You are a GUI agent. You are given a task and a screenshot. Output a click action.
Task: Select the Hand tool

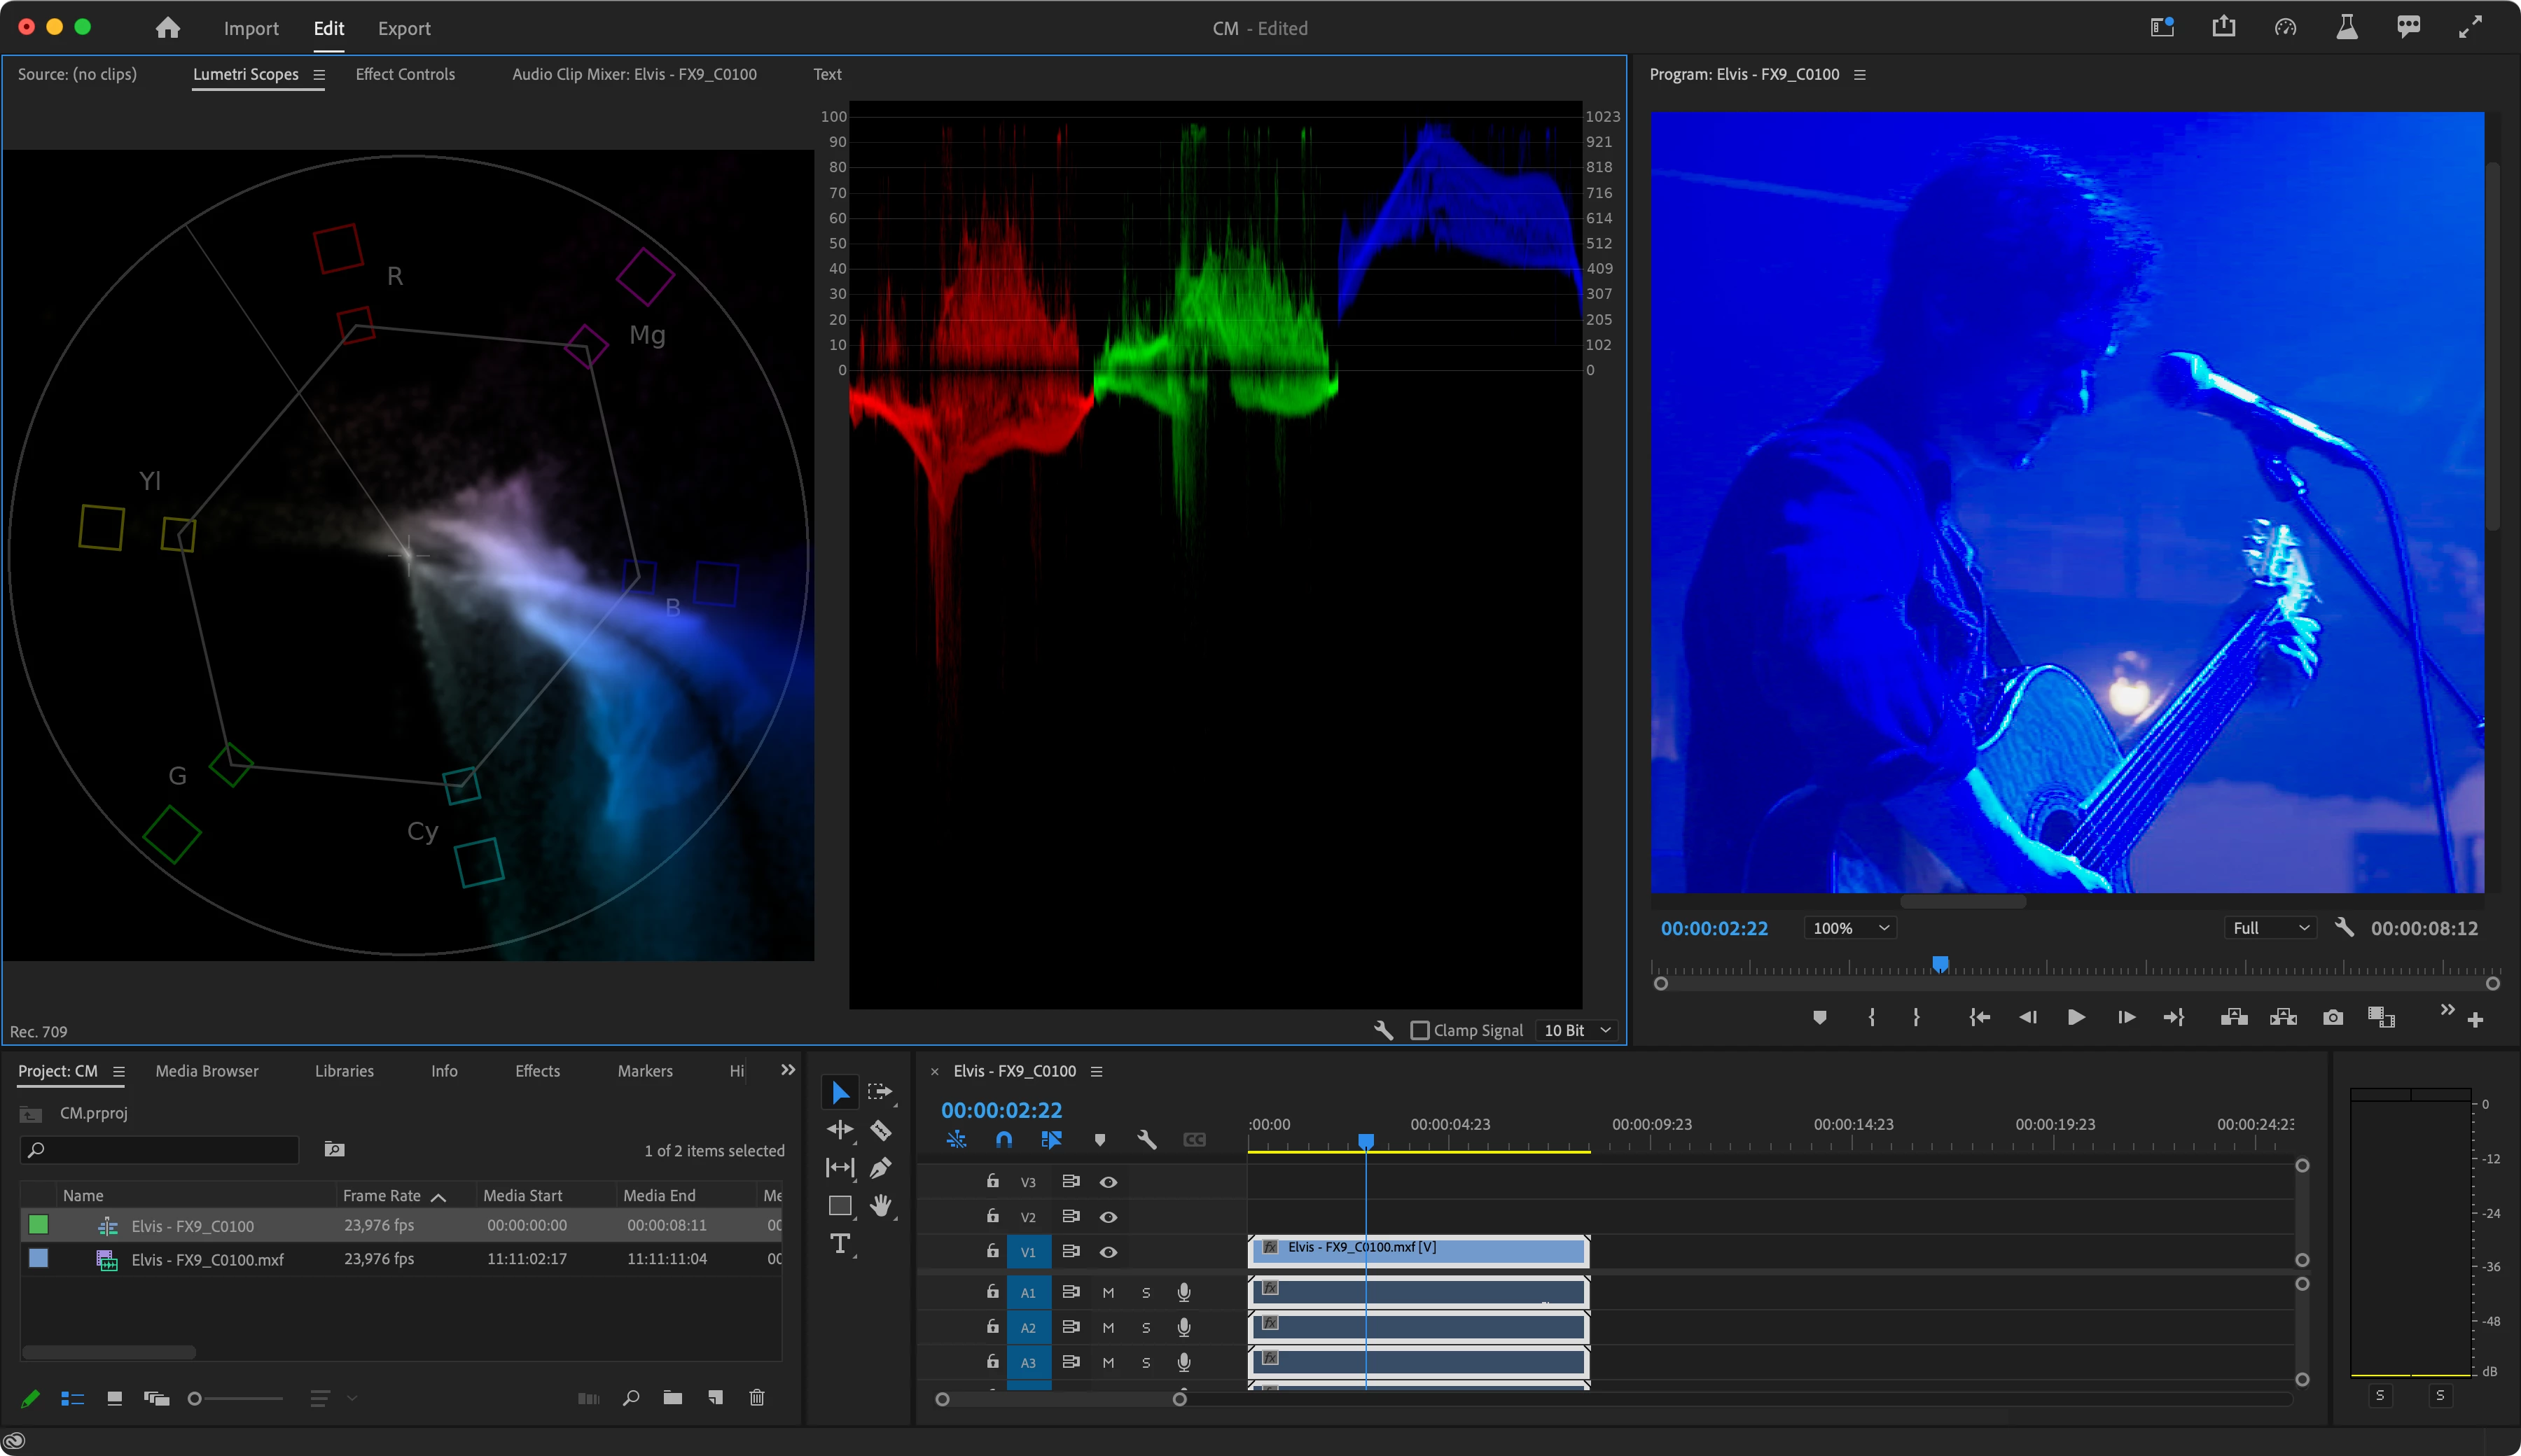[x=880, y=1205]
